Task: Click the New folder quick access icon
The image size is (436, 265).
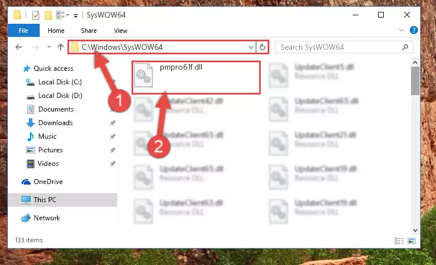Action: click(48, 15)
